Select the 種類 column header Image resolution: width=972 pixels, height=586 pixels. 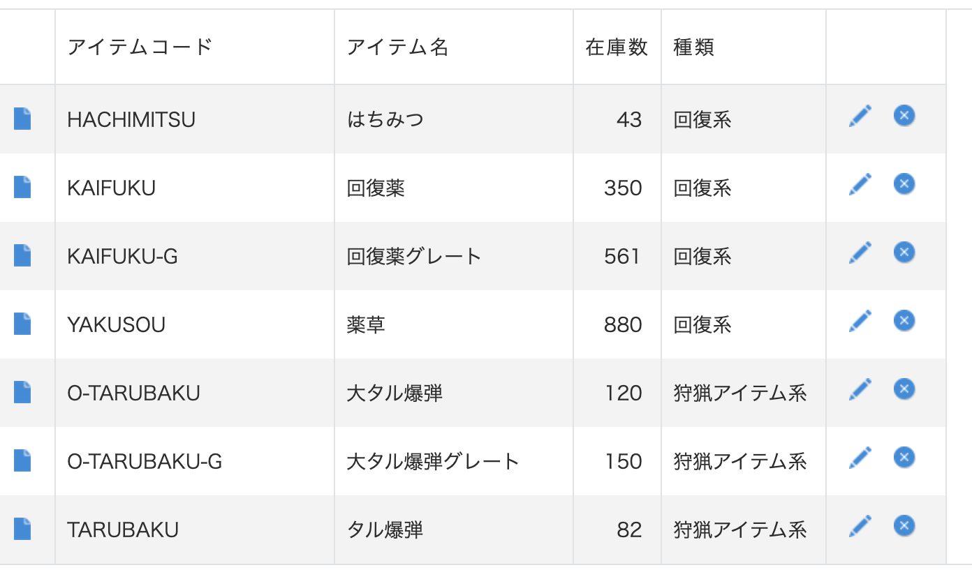[x=693, y=47]
